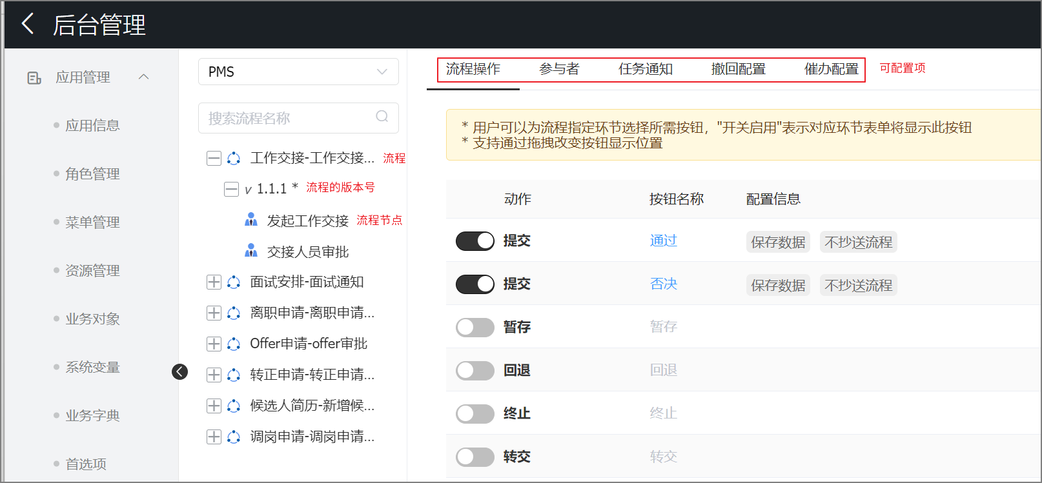
Task: Open the PMS application dropdown
Action: (x=298, y=72)
